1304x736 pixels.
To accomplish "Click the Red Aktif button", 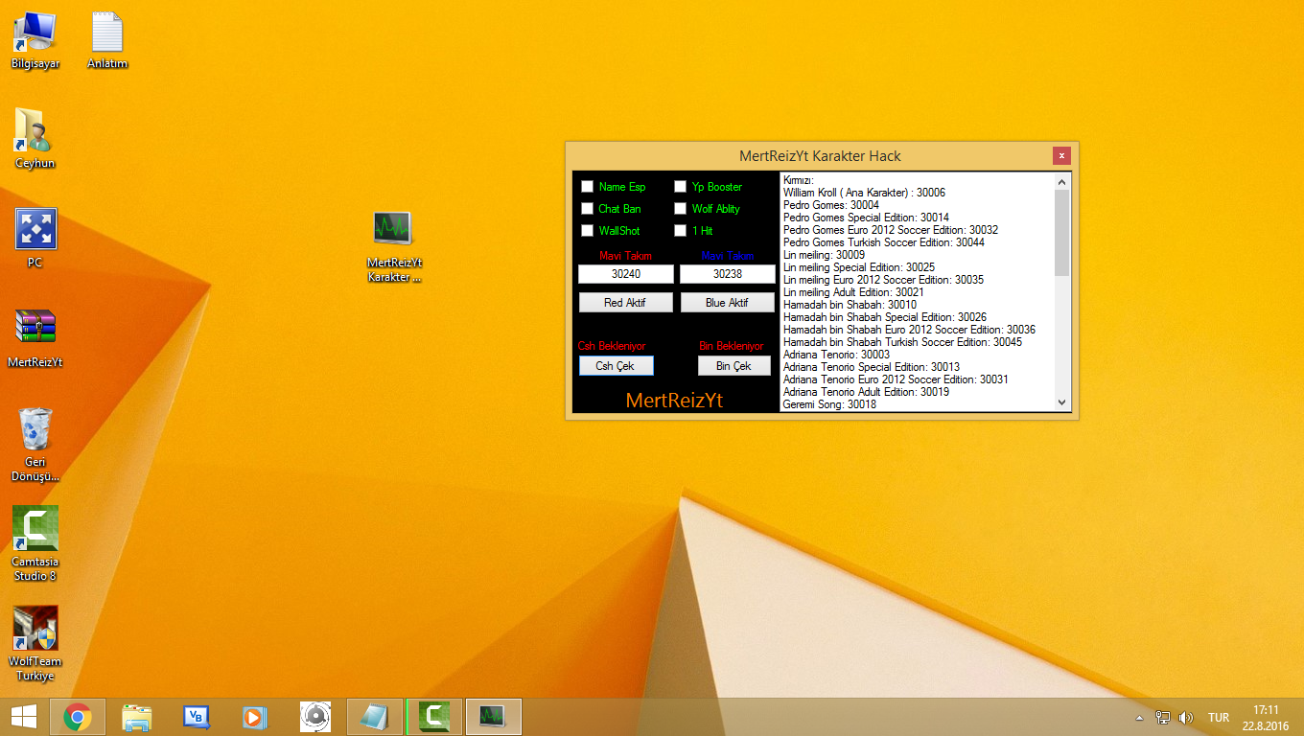I will tap(626, 303).
